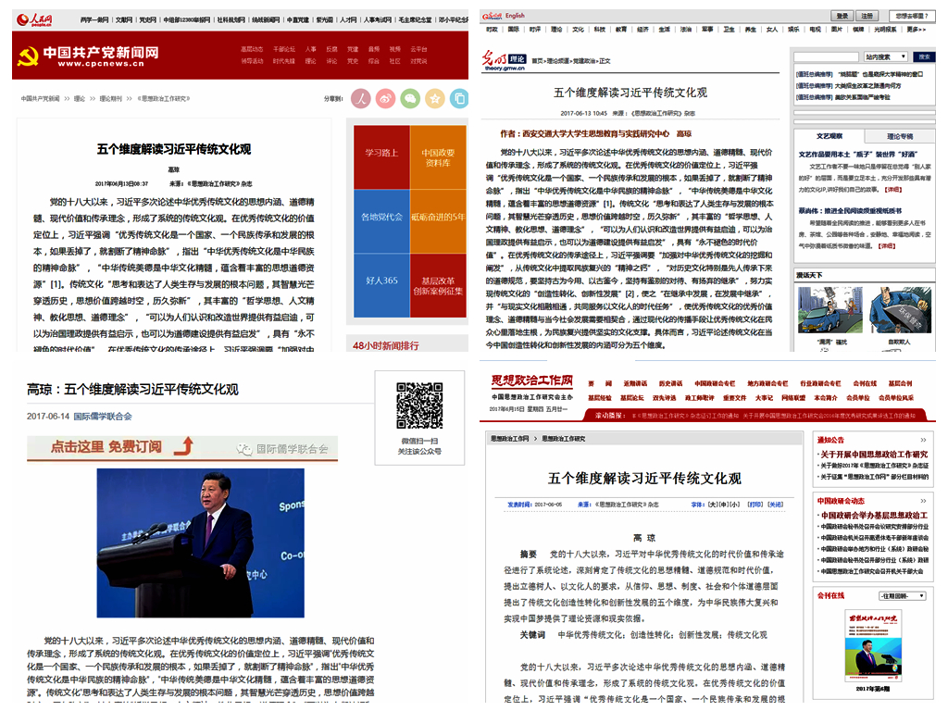Viewport: 948px width, 711px height.
Task: Switch to the 理论专稿 tab
Action: (x=900, y=136)
